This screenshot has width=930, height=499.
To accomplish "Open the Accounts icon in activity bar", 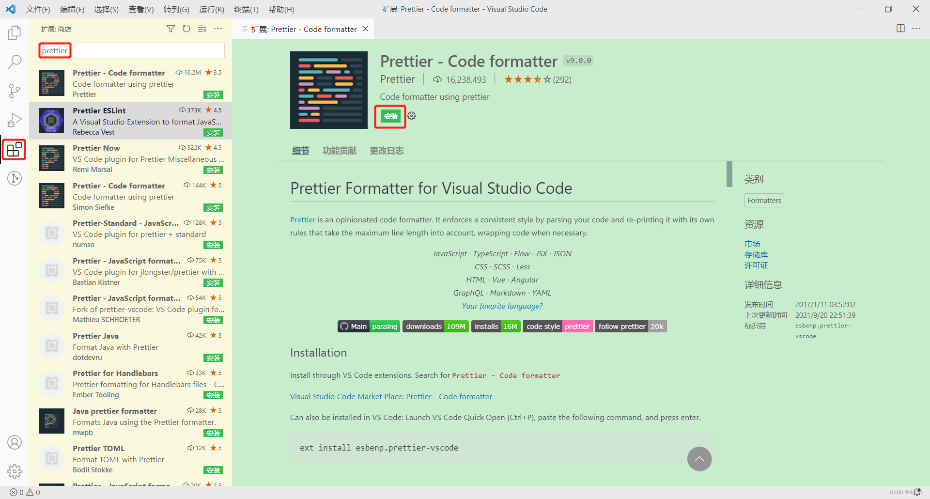I will (15, 442).
